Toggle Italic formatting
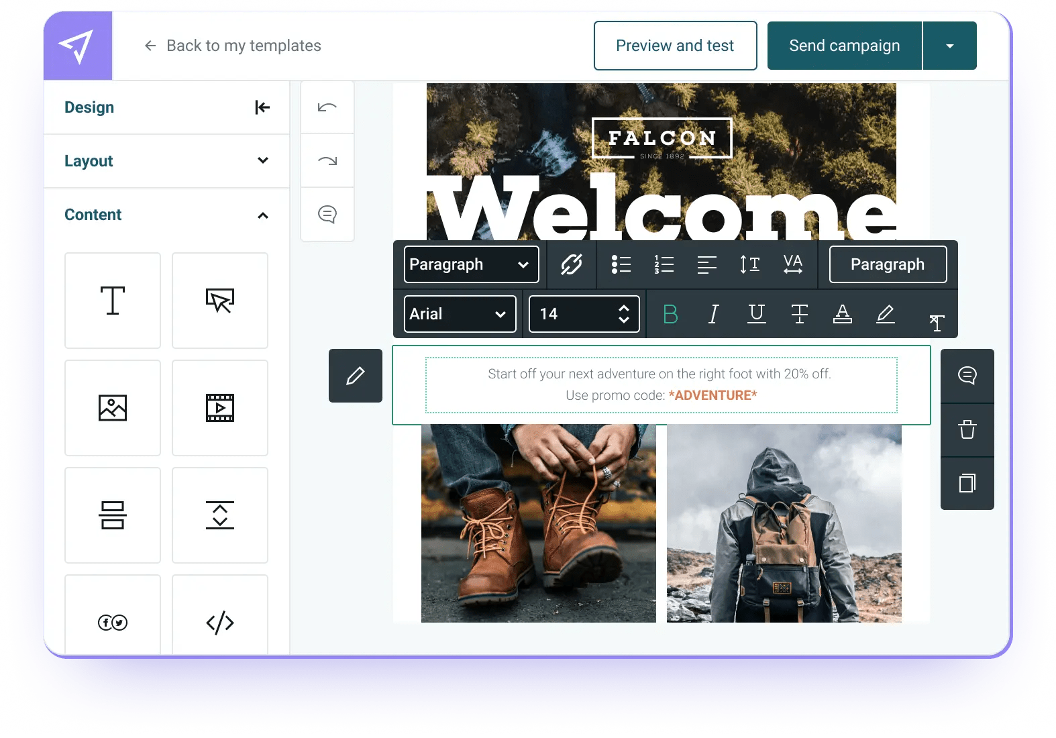1056x738 pixels. coord(714,314)
